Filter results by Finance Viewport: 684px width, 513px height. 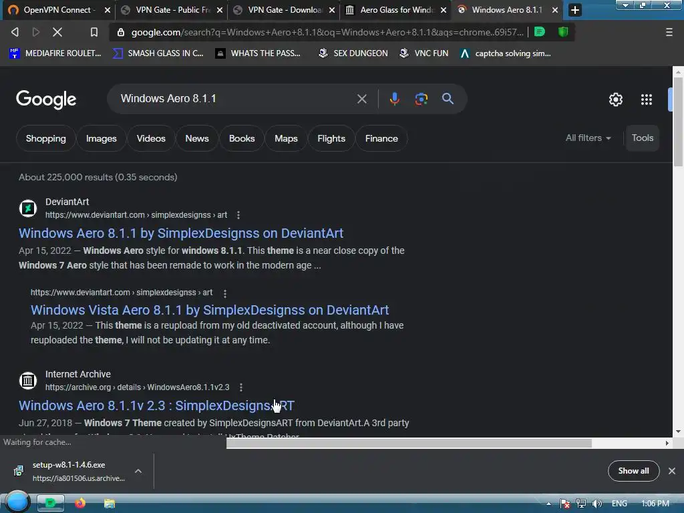tap(381, 139)
